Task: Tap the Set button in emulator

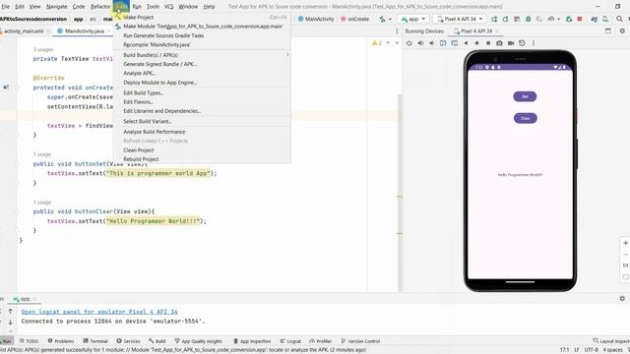Action: point(525,96)
